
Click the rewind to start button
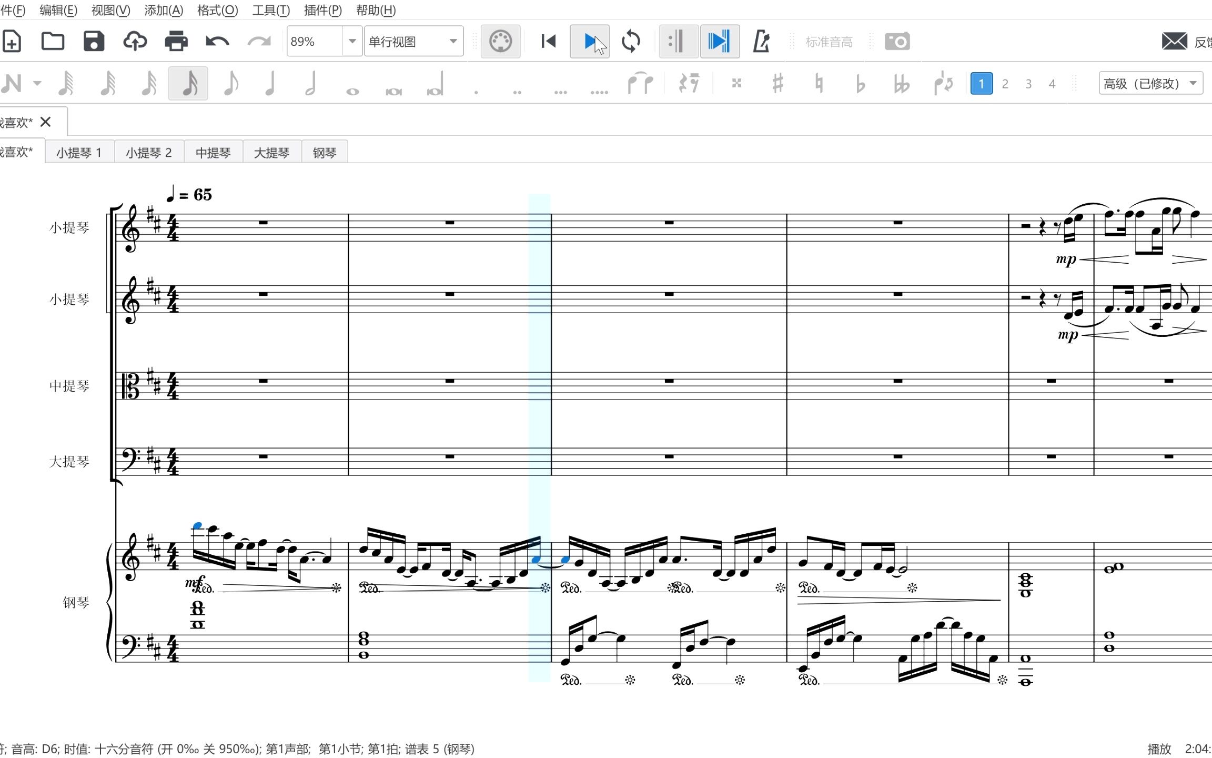click(x=548, y=41)
